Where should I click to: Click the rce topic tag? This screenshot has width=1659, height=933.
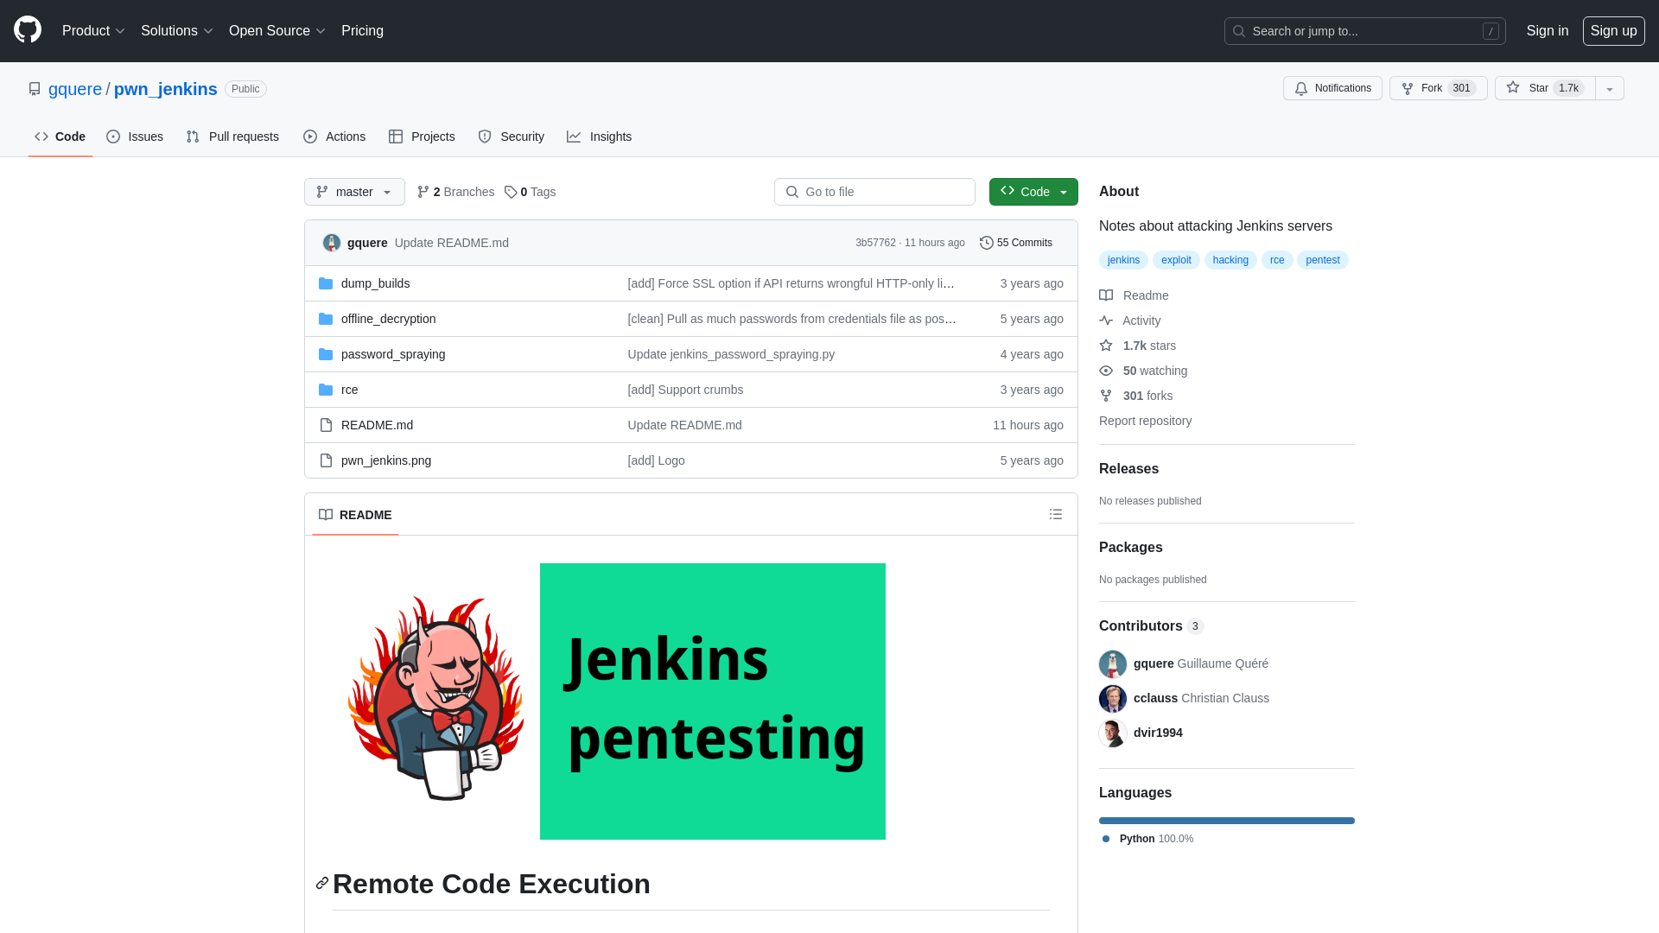point(1277,260)
